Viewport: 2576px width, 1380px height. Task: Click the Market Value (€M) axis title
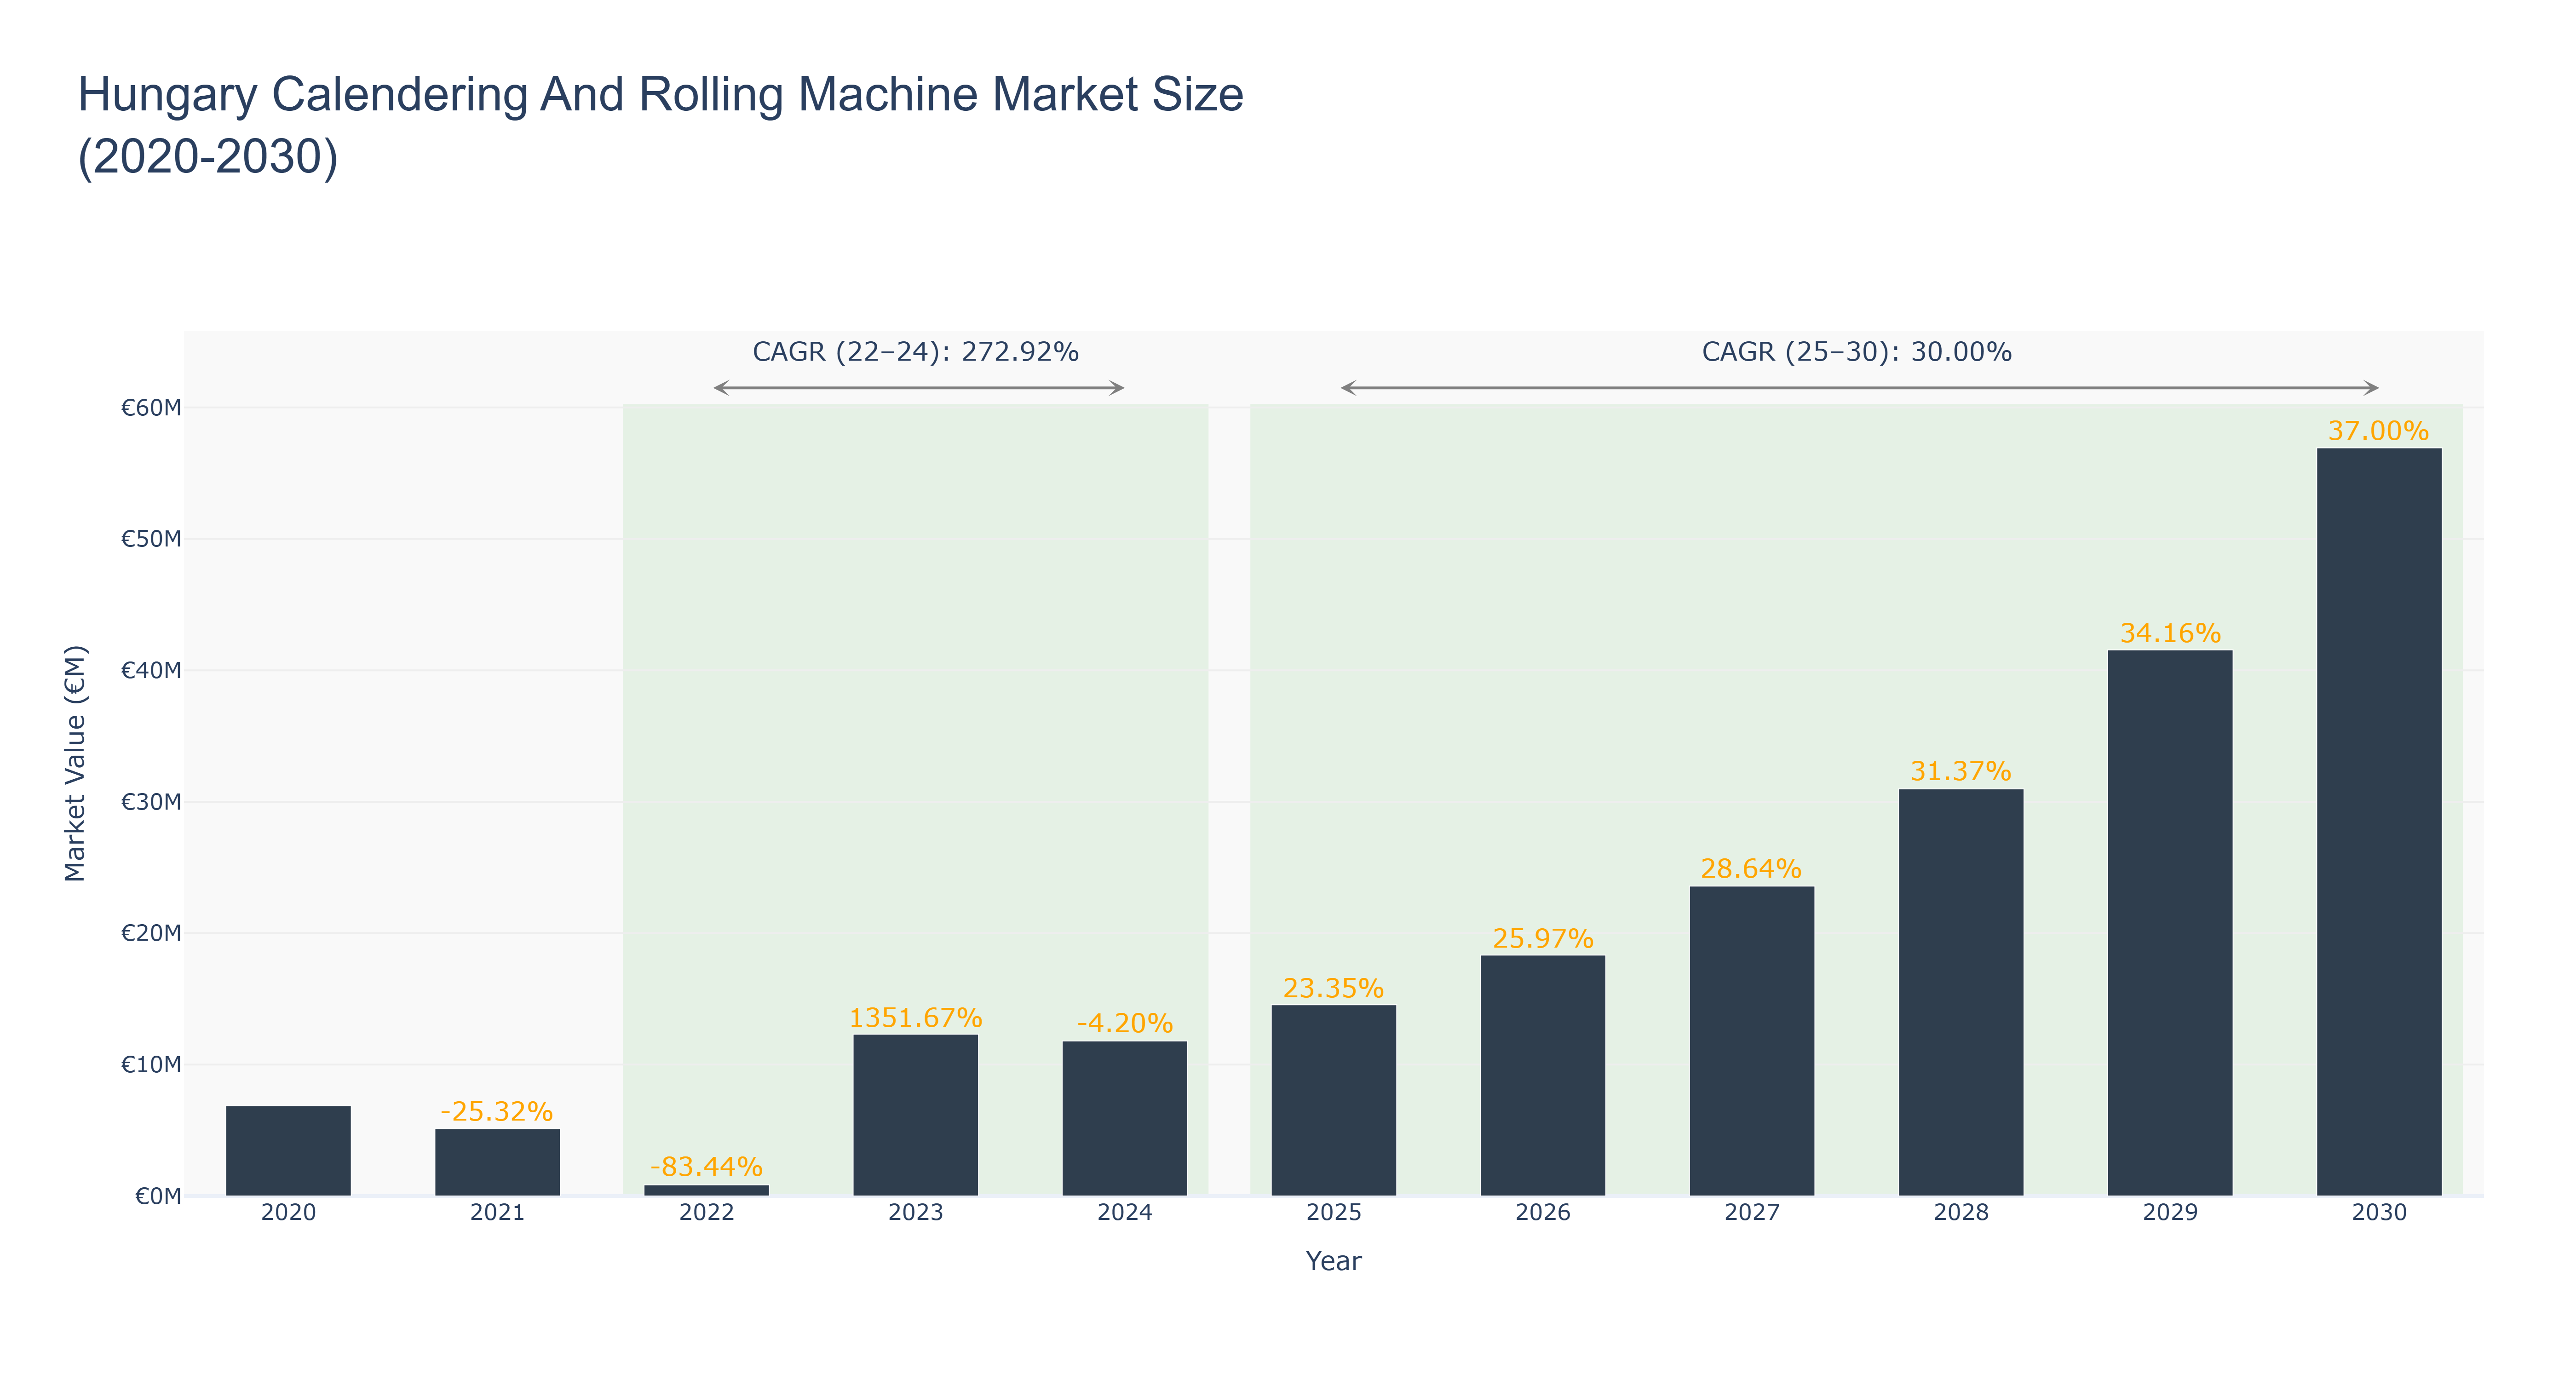(x=75, y=763)
